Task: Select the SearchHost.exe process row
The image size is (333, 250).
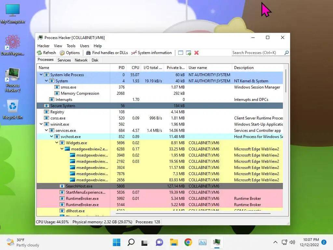Action: tap(160, 186)
